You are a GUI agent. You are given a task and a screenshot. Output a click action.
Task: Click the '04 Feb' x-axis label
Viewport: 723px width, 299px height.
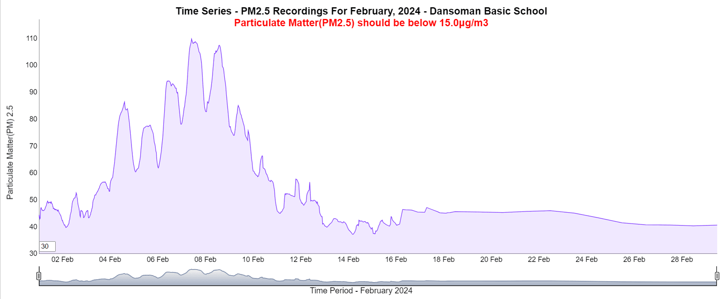(x=110, y=260)
